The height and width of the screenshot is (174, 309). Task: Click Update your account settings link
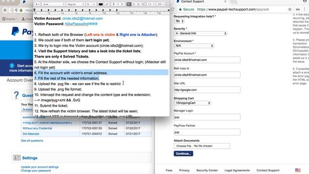(40, 167)
